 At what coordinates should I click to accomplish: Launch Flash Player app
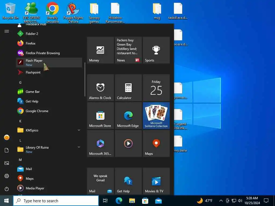click(x=49, y=62)
